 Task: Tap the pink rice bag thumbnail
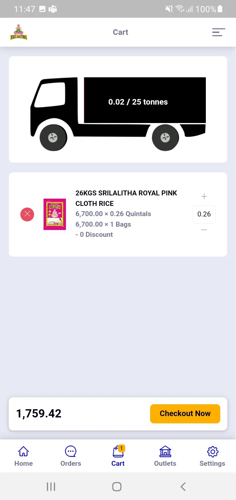coord(55,214)
